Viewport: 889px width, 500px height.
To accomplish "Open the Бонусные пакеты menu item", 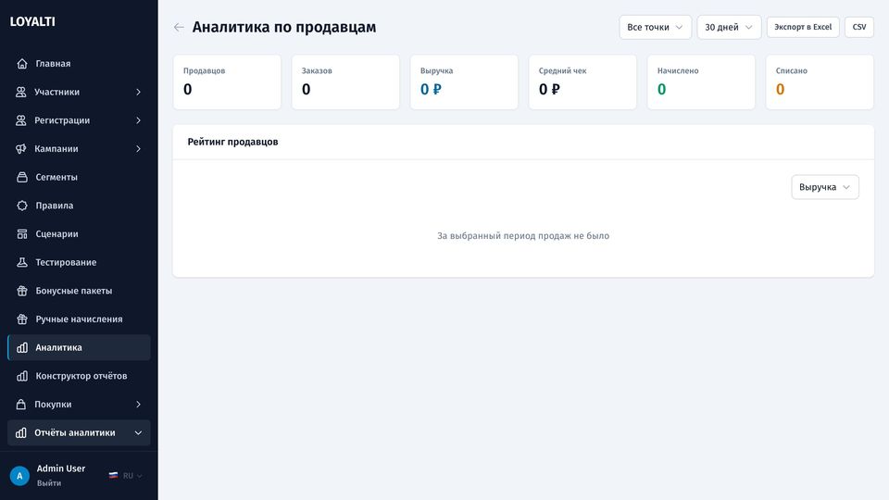I will 79,290.
